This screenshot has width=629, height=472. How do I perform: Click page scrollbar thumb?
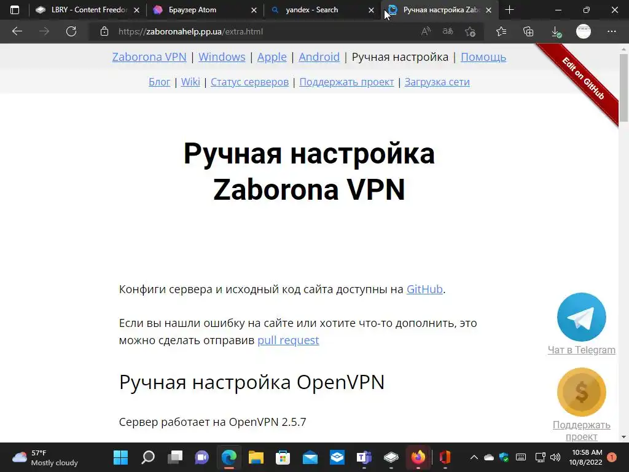click(x=623, y=88)
